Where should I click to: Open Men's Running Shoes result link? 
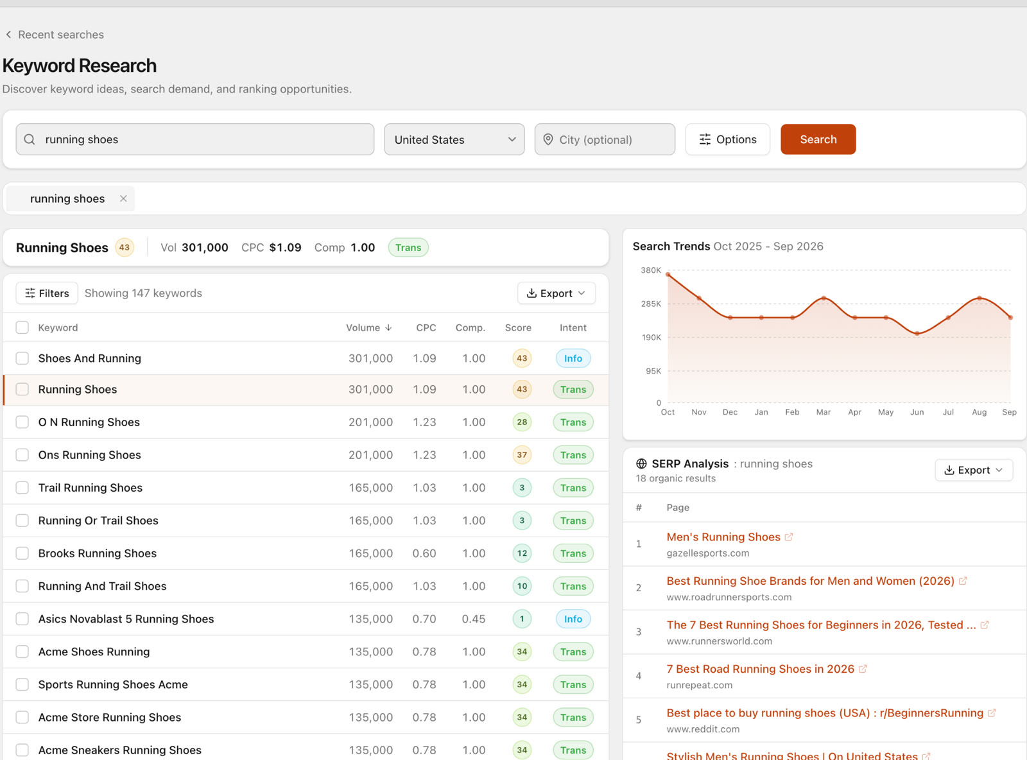coord(723,537)
